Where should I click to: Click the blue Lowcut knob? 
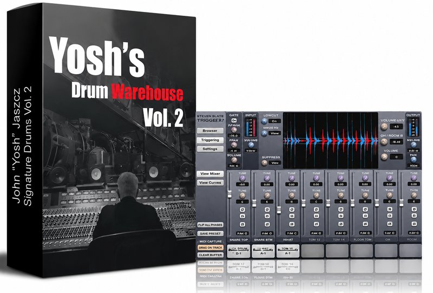(x=264, y=121)
